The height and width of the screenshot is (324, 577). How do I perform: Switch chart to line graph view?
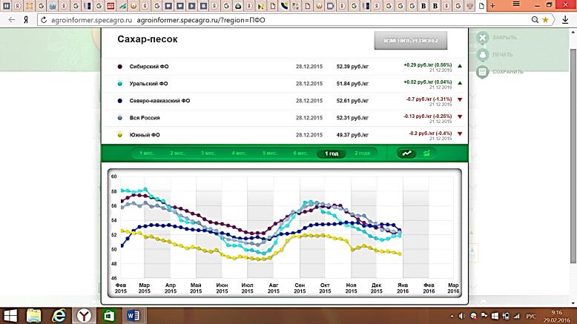[406, 153]
